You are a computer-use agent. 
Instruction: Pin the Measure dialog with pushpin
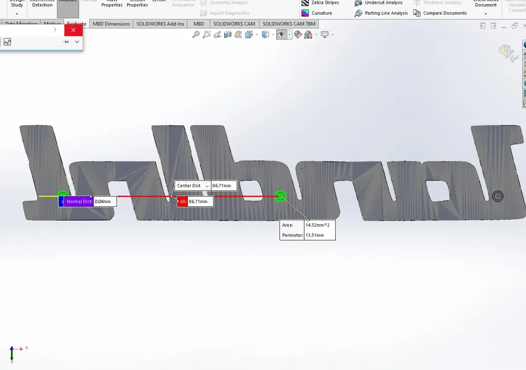(66, 42)
